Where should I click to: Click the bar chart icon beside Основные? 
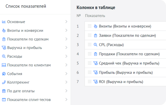4,22
